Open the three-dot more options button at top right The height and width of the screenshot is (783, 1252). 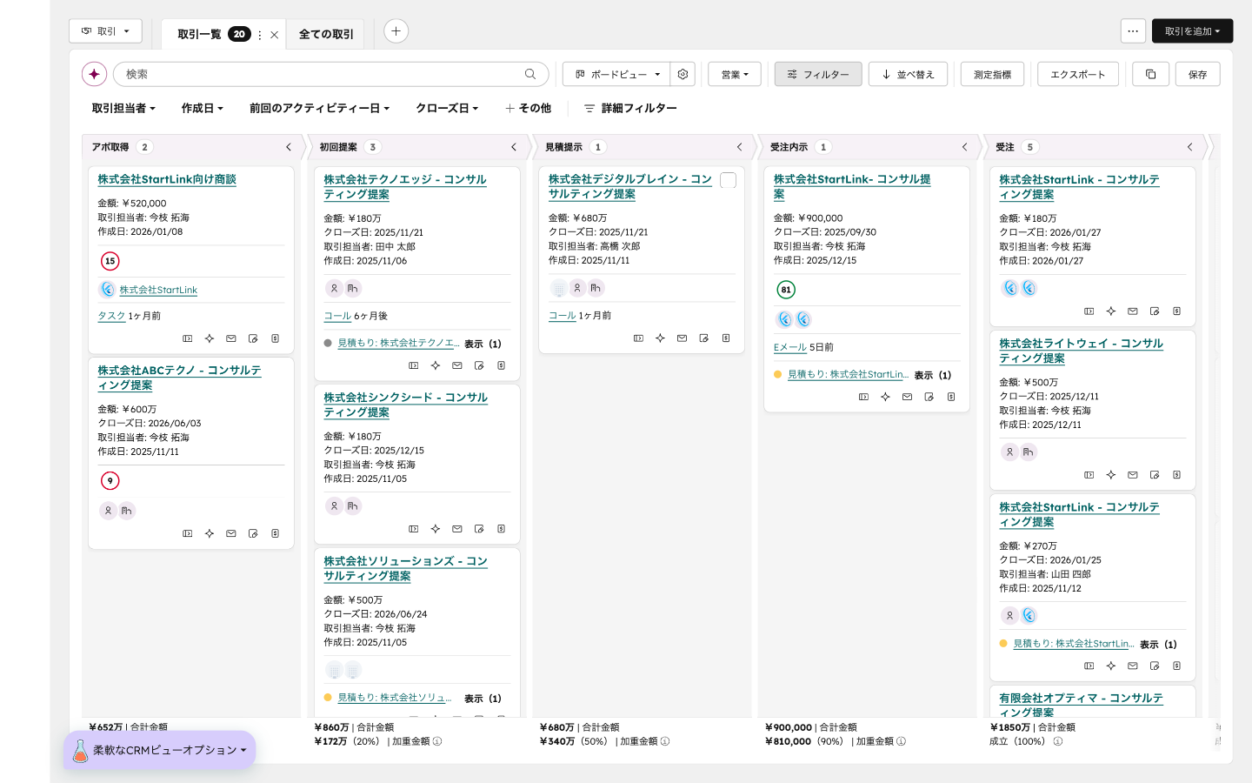tap(1133, 31)
